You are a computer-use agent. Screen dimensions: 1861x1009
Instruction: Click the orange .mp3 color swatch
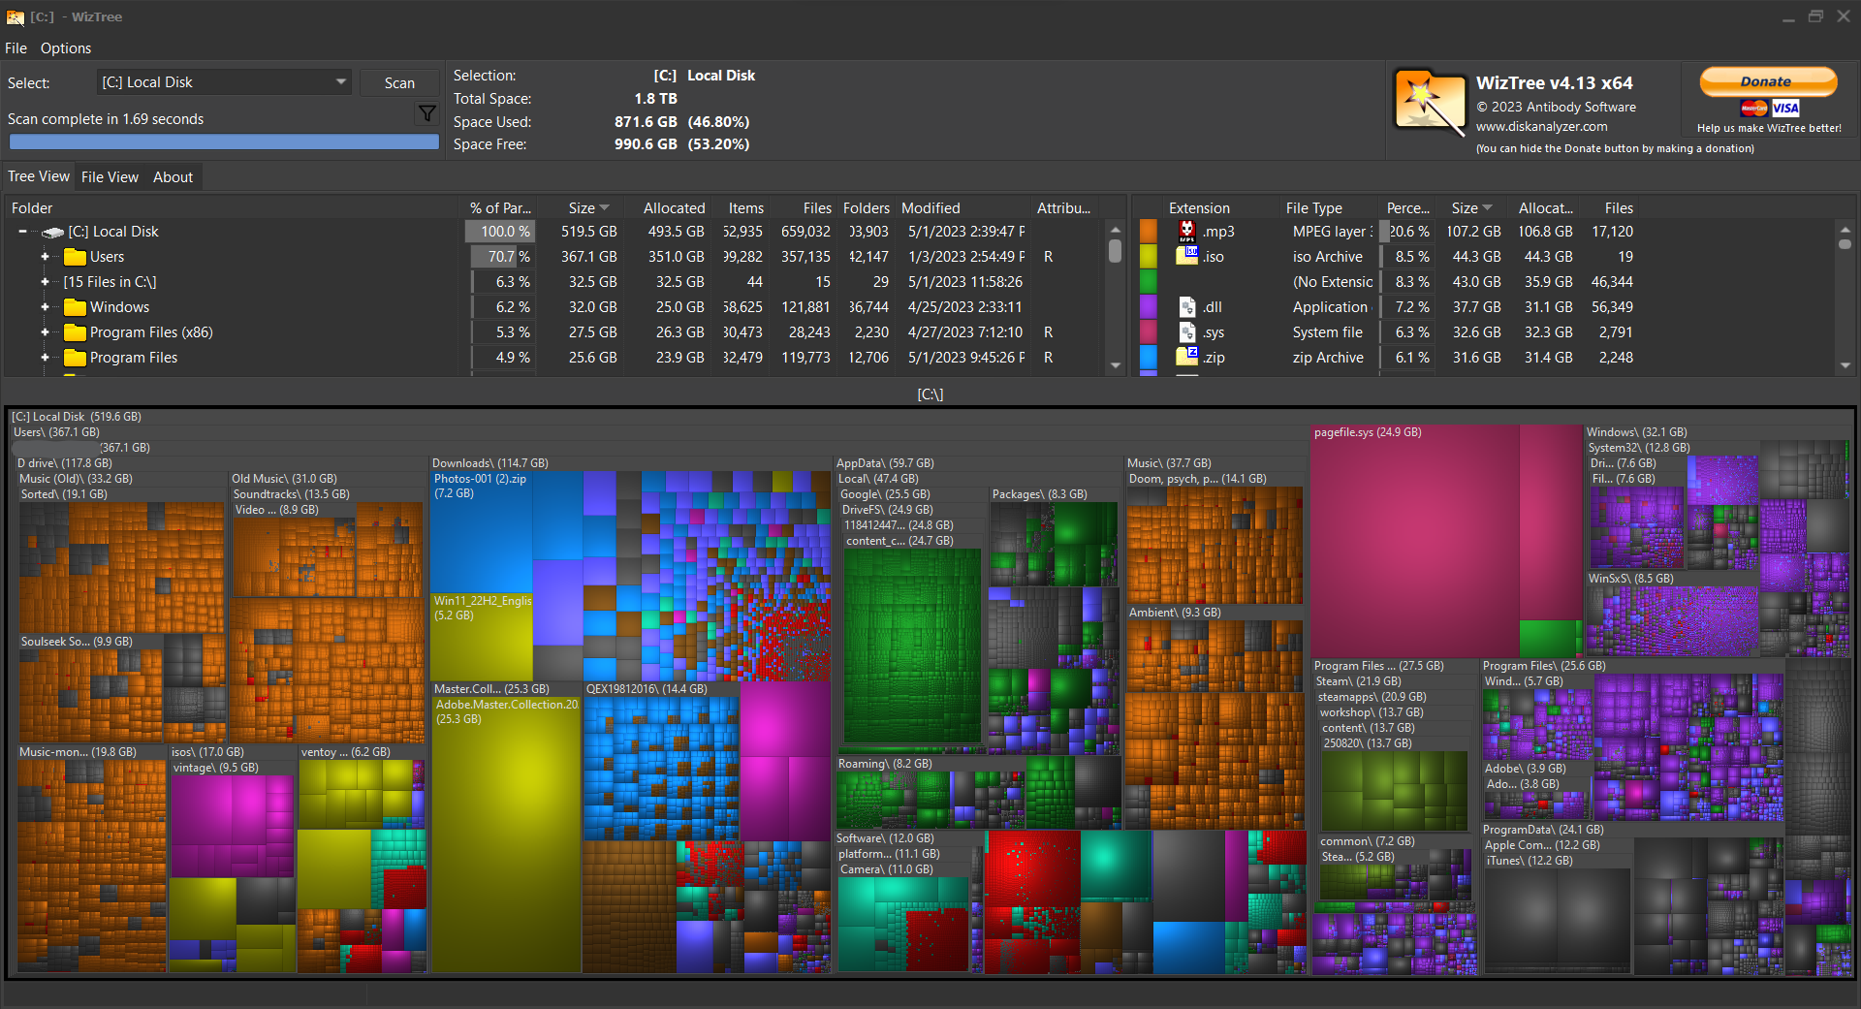[1148, 231]
